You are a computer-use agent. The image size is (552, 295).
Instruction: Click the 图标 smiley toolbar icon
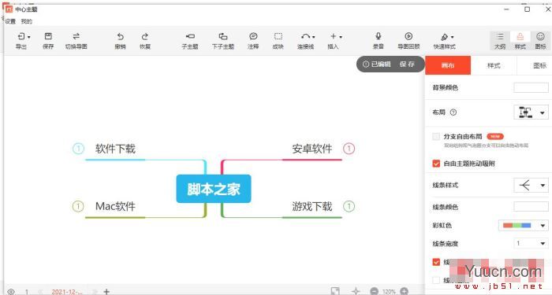pos(540,36)
